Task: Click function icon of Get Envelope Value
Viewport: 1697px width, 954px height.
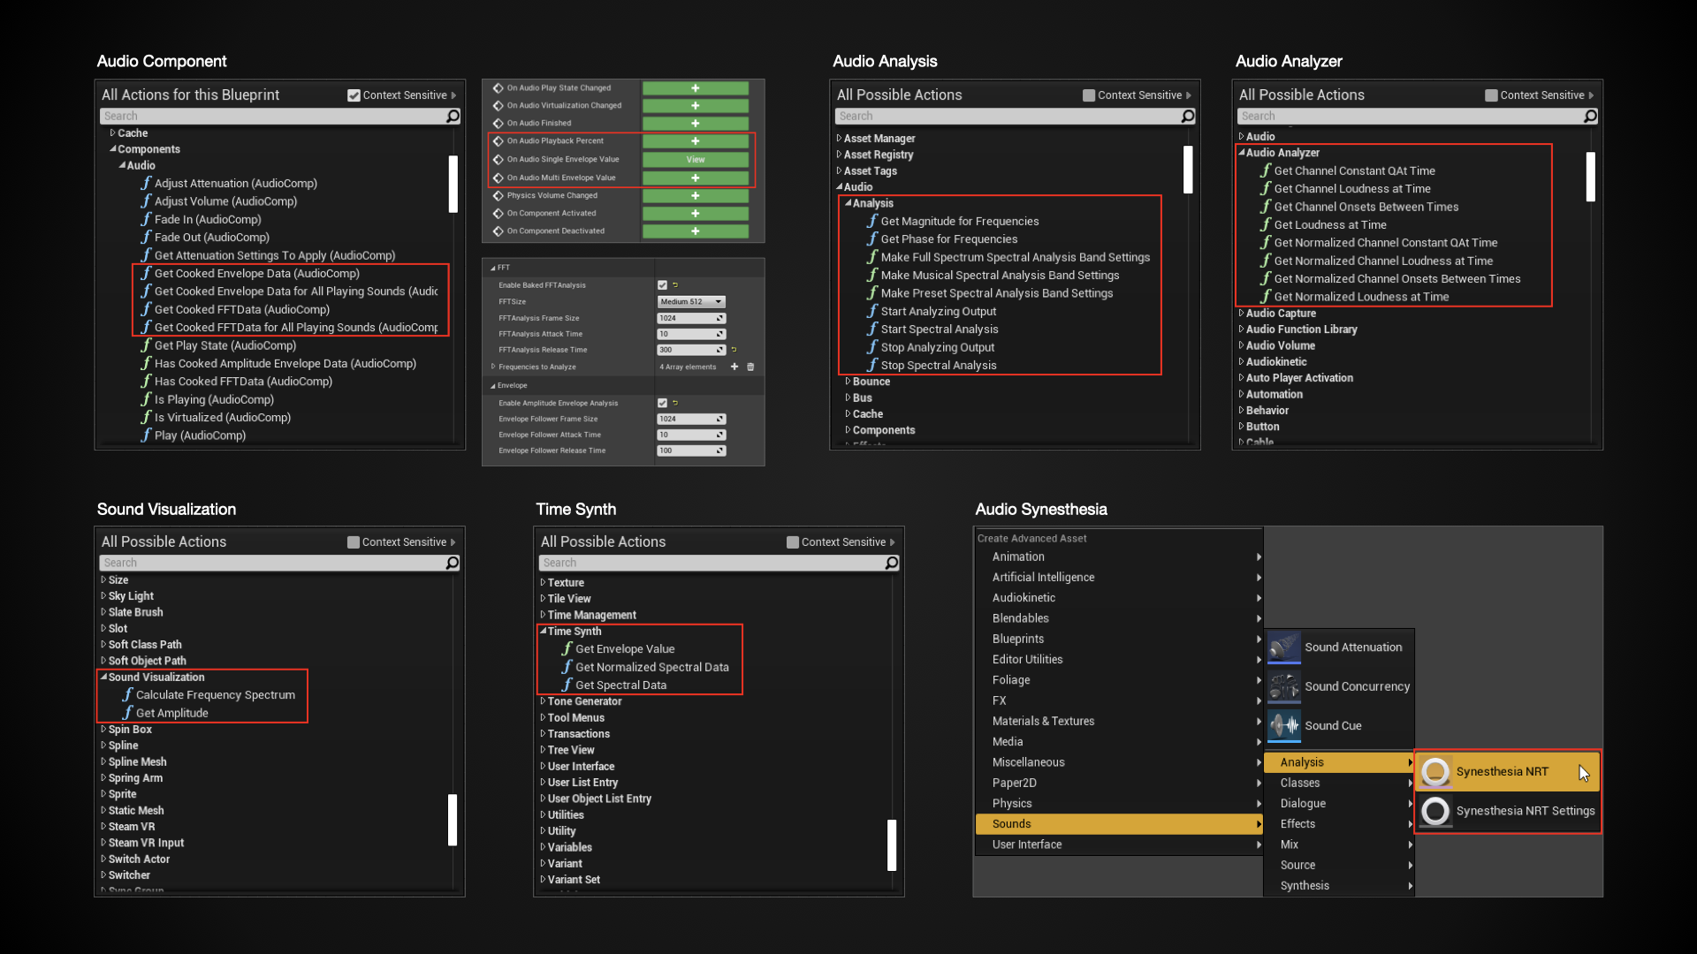Action: tap(567, 648)
